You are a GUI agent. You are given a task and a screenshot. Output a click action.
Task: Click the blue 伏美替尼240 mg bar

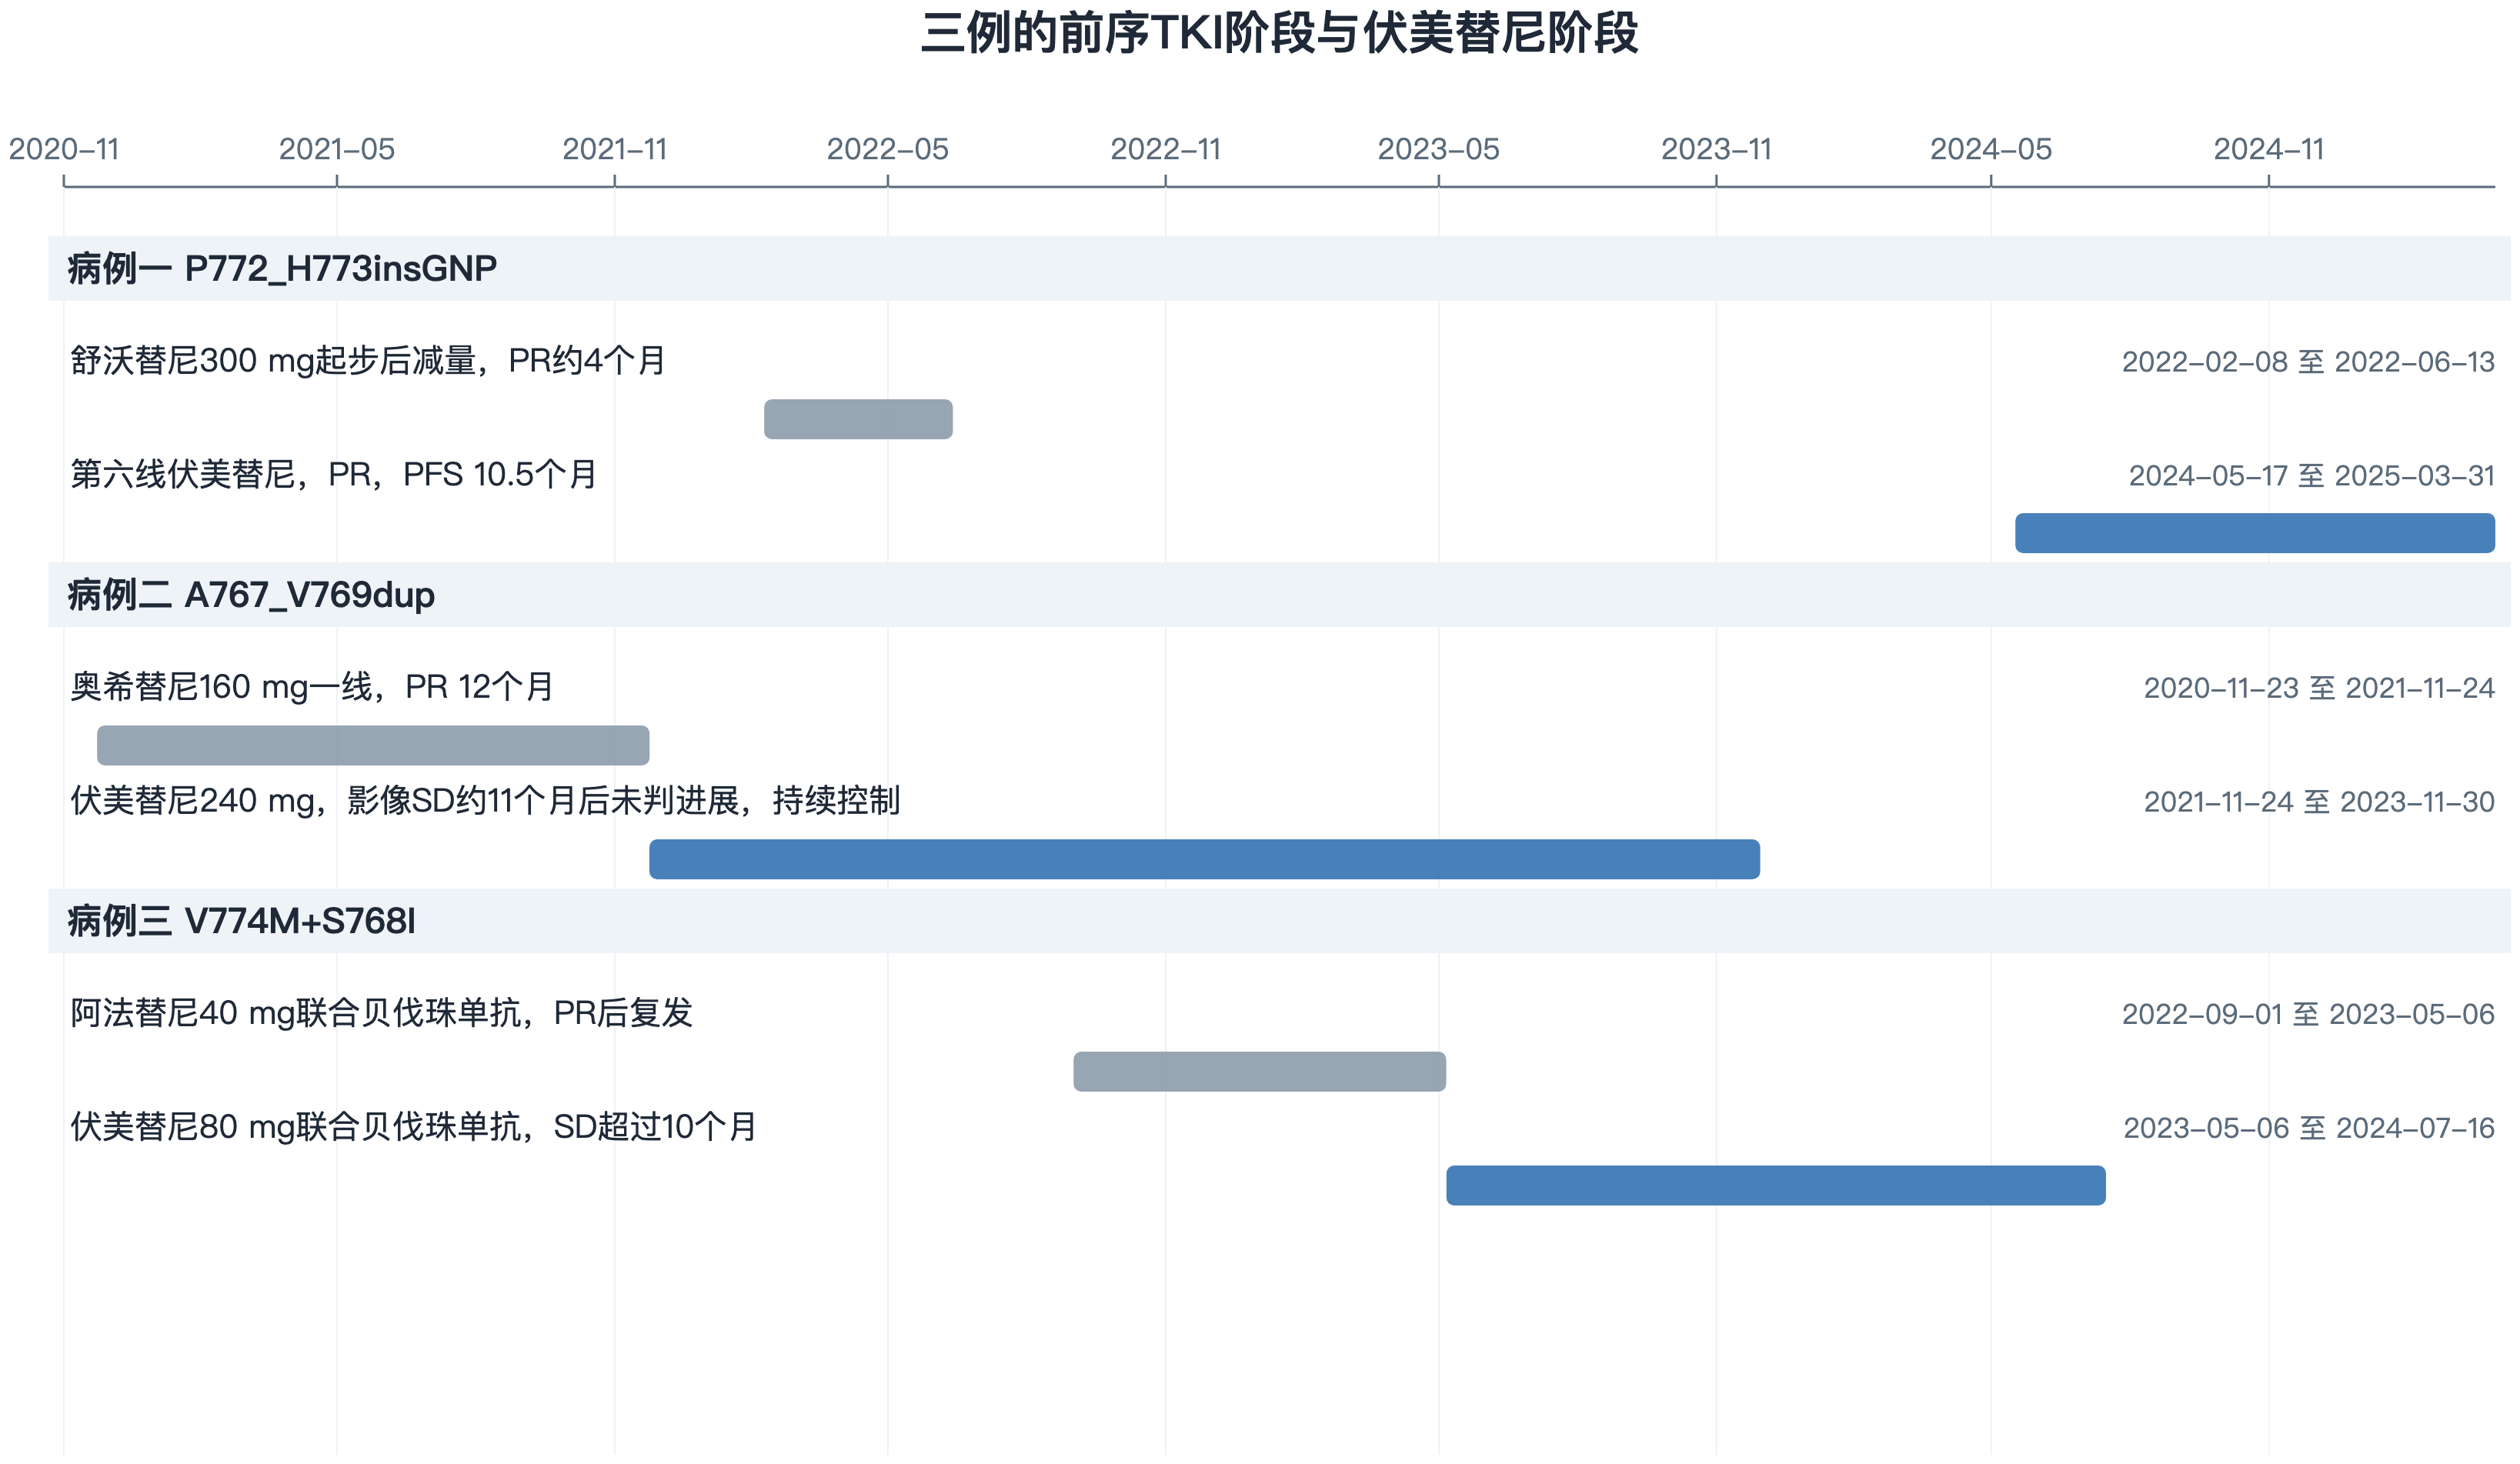click(x=1204, y=859)
